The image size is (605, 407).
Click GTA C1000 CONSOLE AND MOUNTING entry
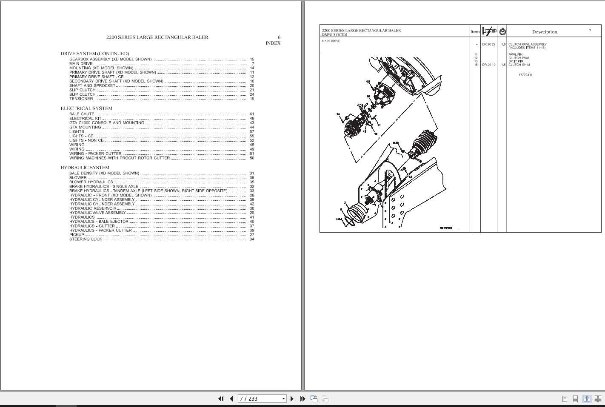click(x=162, y=122)
